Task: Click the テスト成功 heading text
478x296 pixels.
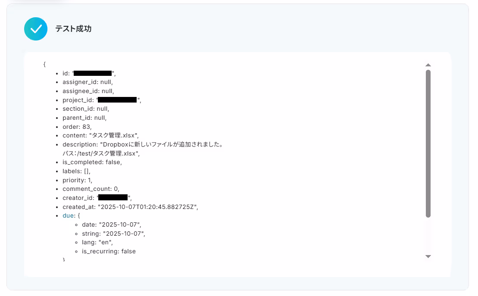Action: [73, 29]
